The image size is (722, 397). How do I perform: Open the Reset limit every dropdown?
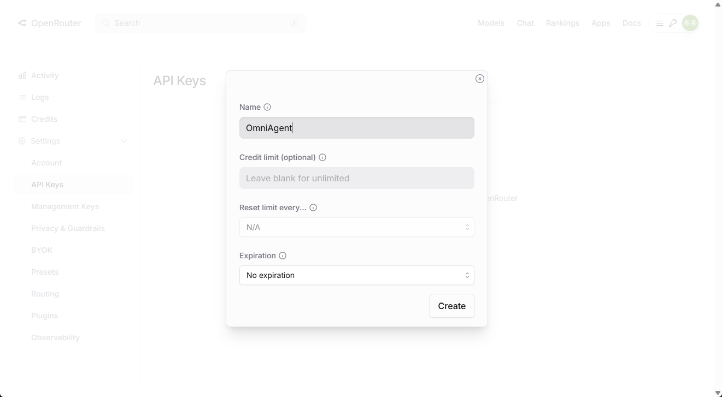click(356, 227)
